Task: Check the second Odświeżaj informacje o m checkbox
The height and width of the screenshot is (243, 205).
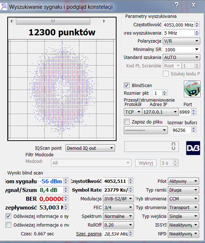Action: pos(8,225)
